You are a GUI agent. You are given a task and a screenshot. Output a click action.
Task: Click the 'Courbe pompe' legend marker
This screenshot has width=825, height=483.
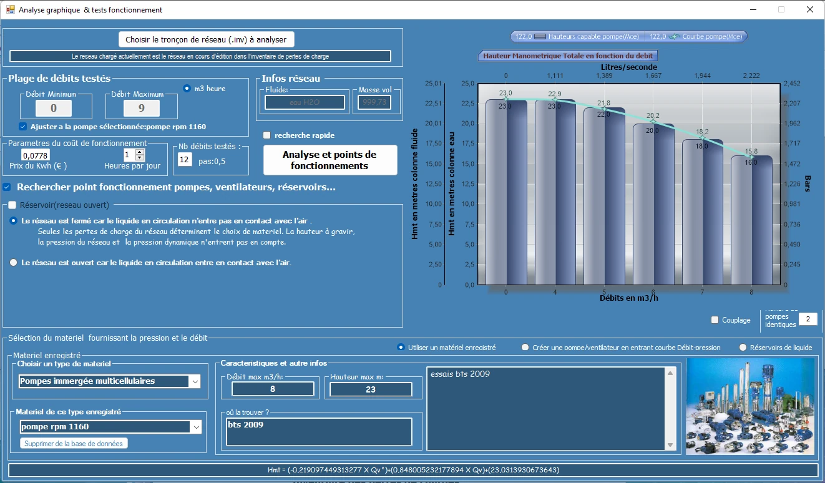pyautogui.click(x=674, y=37)
